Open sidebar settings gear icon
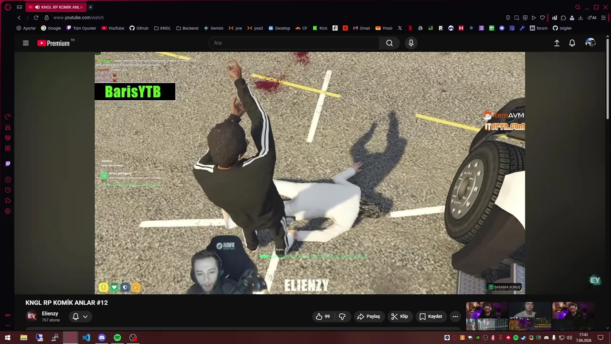Screen dimensions: 611x344 pyautogui.click(x=8, y=211)
